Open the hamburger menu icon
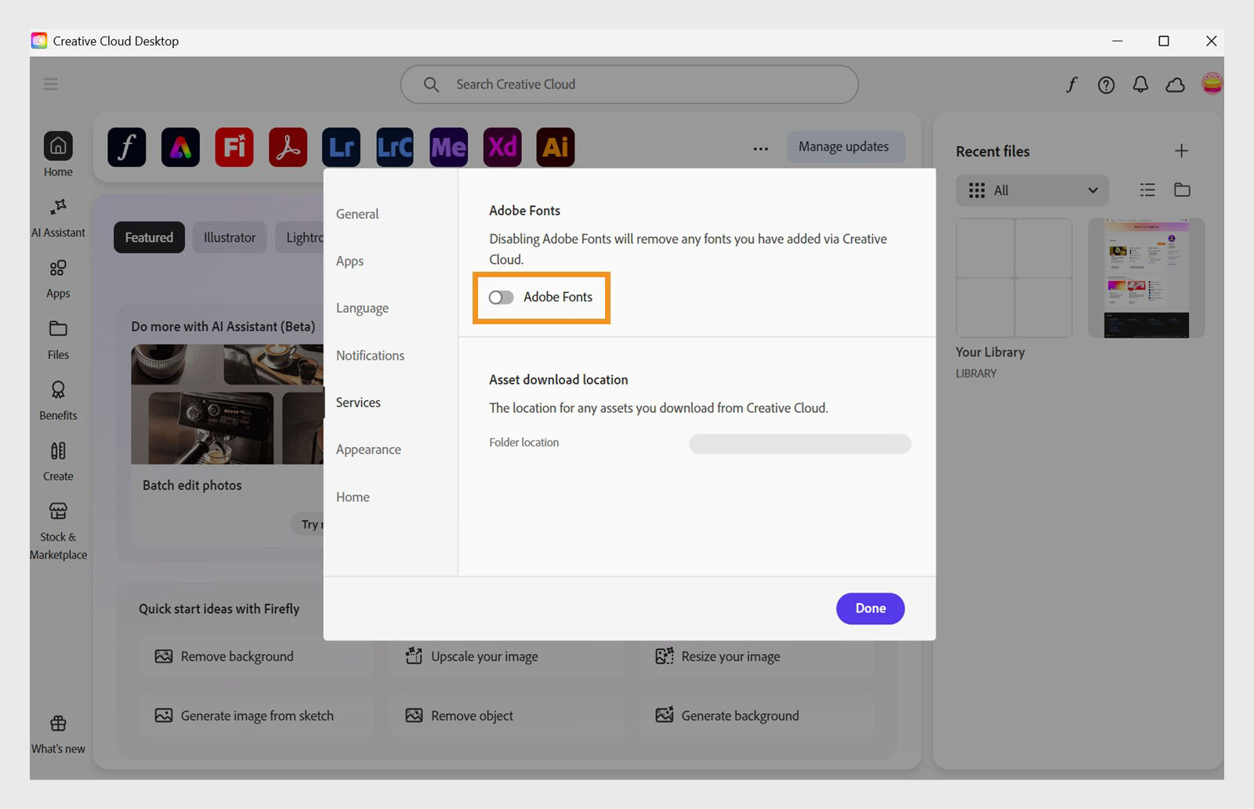Image resolution: width=1254 pixels, height=809 pixels. pyautogui.click(x=51, y=84)
